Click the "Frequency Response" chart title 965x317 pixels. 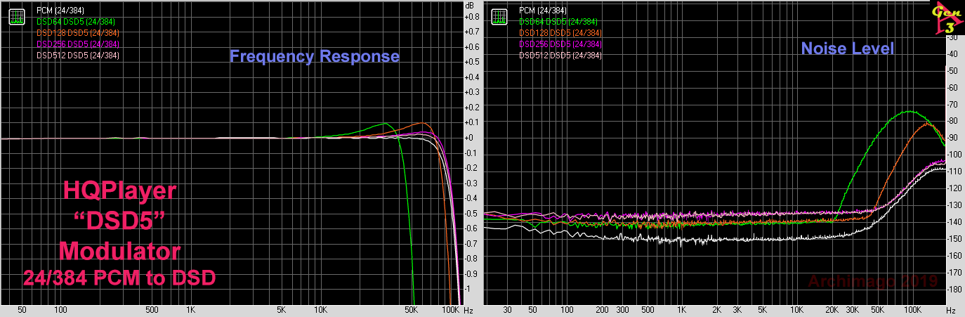click(315, 57)
